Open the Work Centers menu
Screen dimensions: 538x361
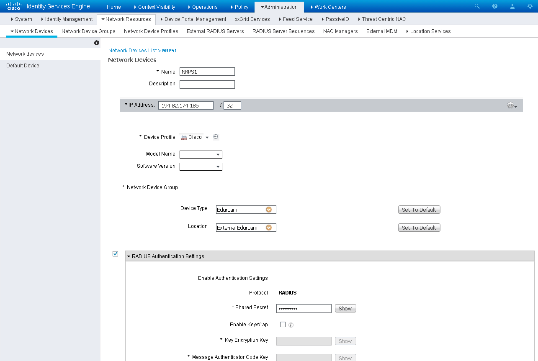tap(328, 7)
